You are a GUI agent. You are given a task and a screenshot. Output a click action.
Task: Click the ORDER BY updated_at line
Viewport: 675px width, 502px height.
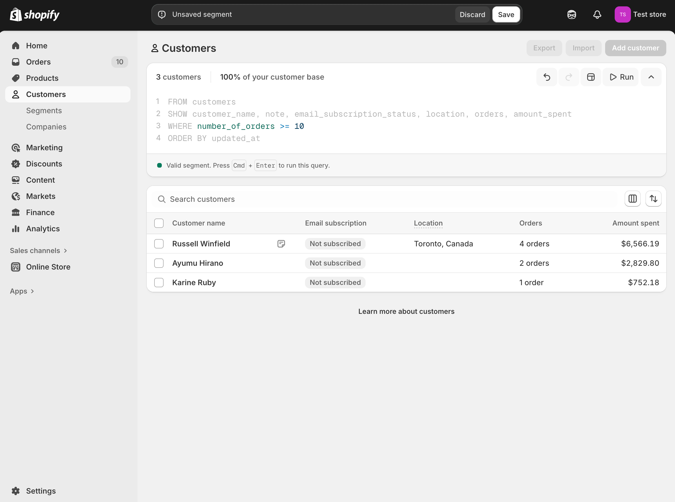(214, 139)
